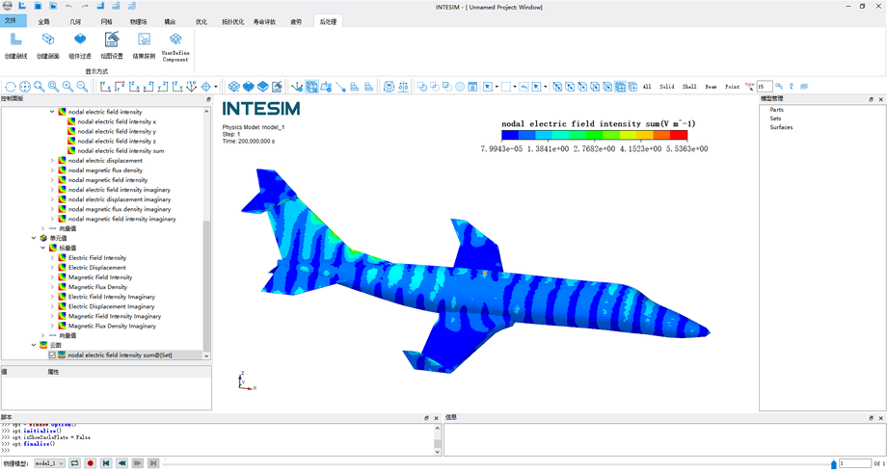This screenshot has height=472, width=887.
Task: Click the 结果探测 result probe icon
Action: point(144,44)
